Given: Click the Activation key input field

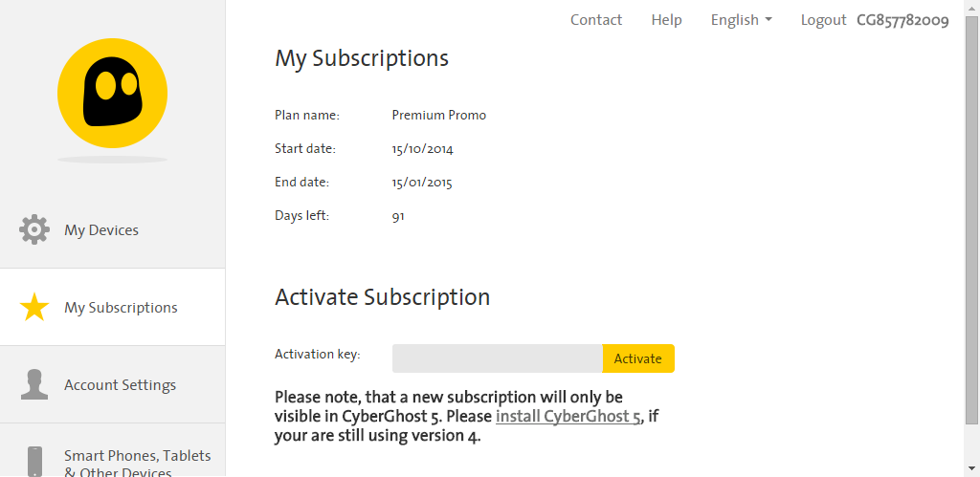Looking at the screenshot, I should tap(497, 358).
